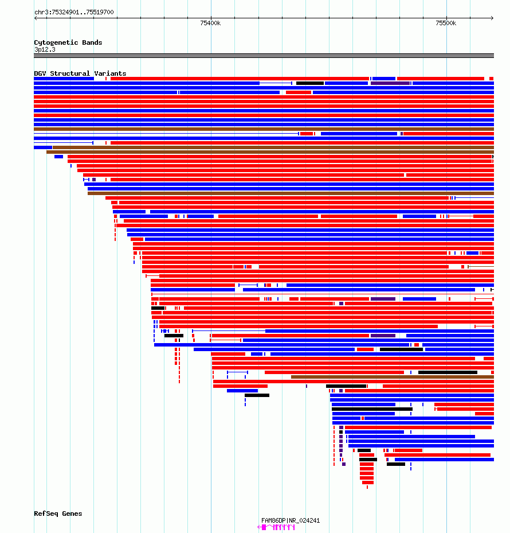Viewport: 510px width, 533px height.
Task: Click the 75500k ruler label
Action: [446, 23]
